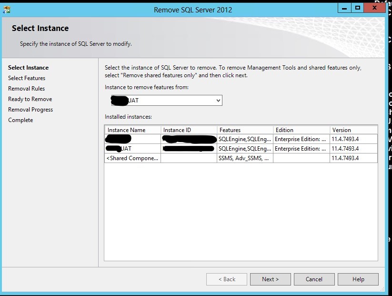Select the Ready to Remove step

point(30,99)
